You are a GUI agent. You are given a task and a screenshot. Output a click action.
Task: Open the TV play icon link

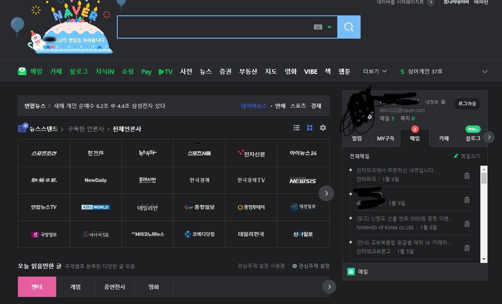166,71
